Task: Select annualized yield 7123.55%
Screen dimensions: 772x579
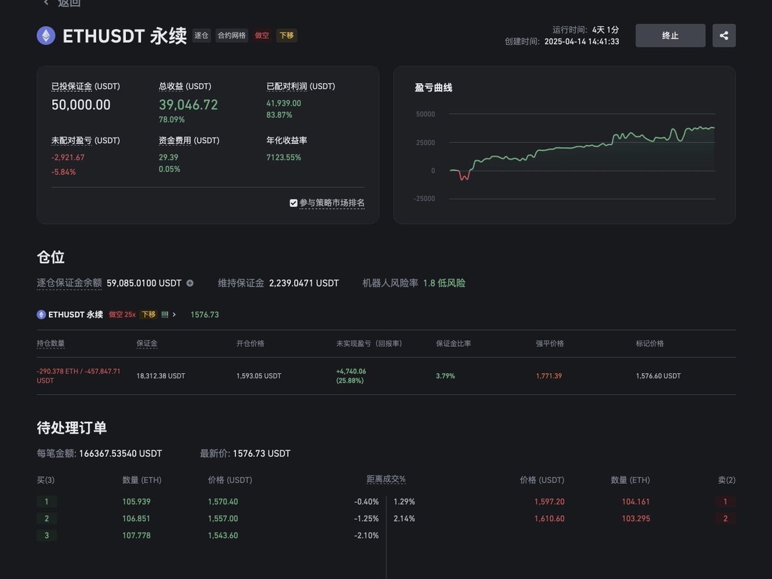Action: 284,157
